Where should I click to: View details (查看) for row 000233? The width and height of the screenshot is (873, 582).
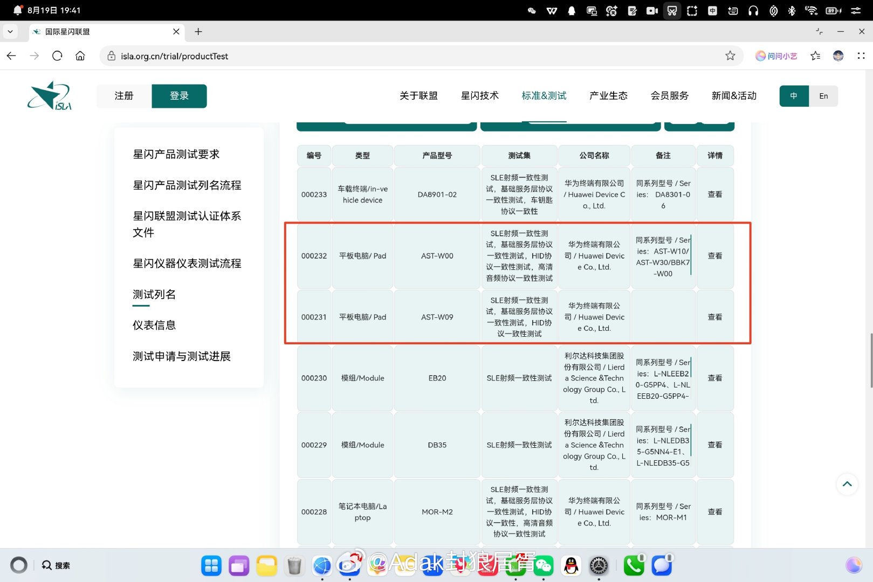(715, 195)
